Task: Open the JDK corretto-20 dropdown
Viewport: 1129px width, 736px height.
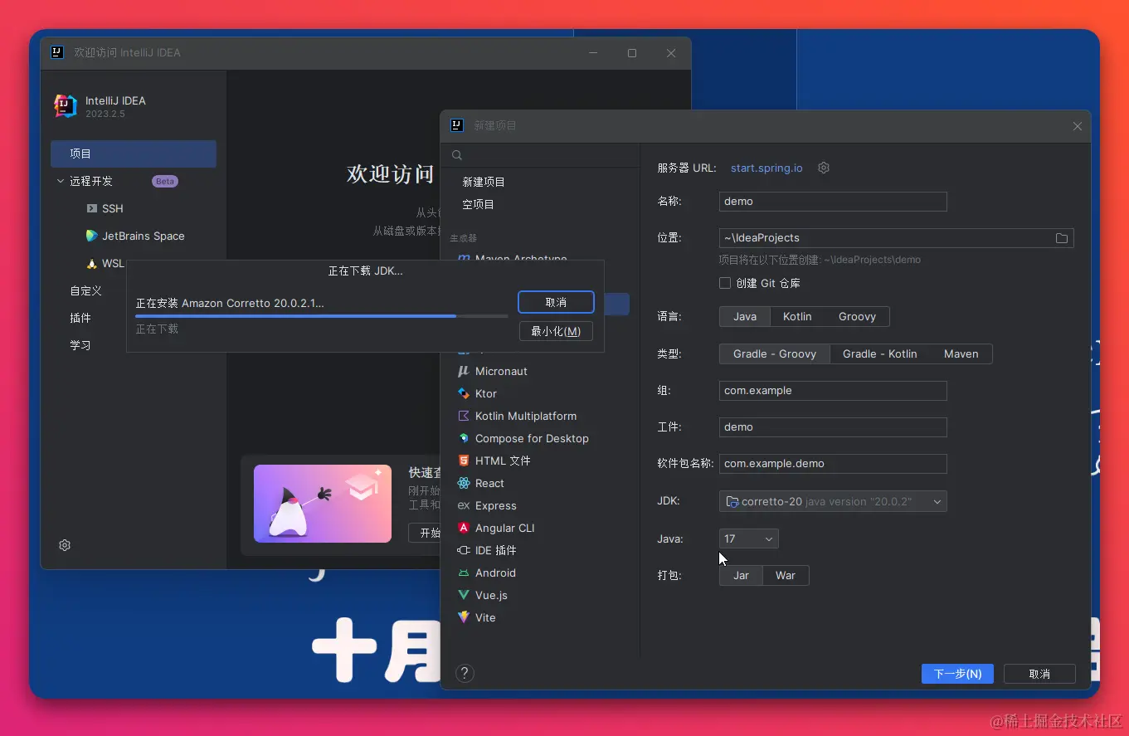Action: pos(833,501)
